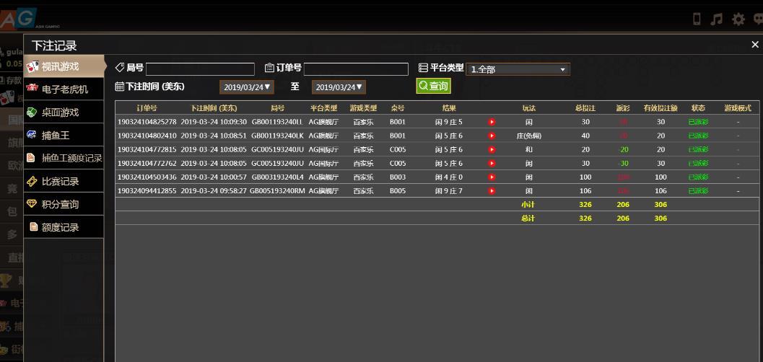Viewport: 763px width, 362px height.
Task: Click order number 190324104802410
Action: pos(147,136)
